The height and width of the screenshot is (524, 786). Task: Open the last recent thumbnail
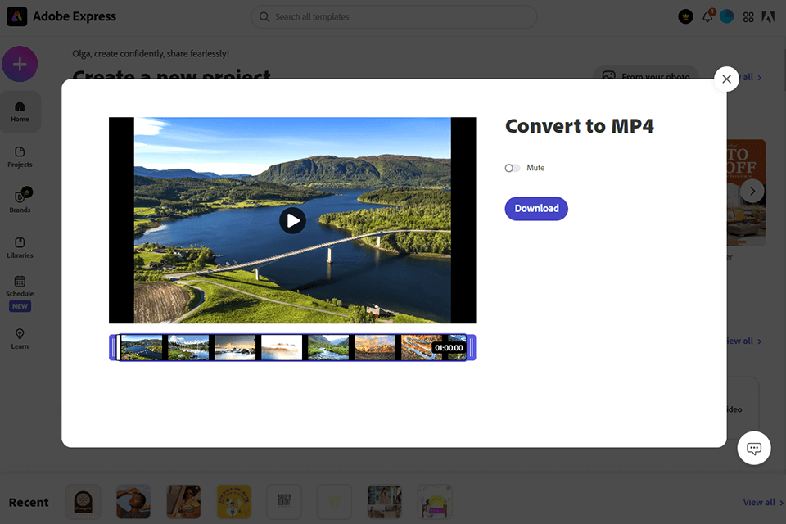point(435,501)
